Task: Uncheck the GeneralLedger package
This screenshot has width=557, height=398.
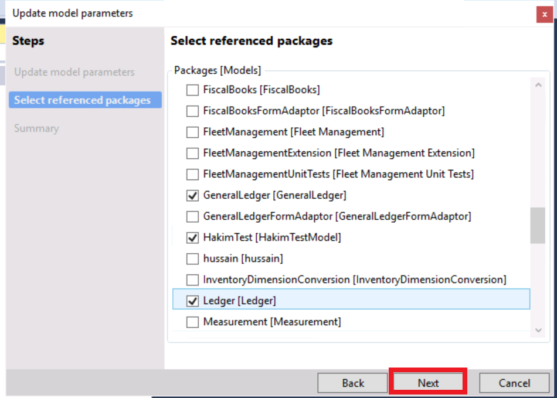Action: (192, 195)
